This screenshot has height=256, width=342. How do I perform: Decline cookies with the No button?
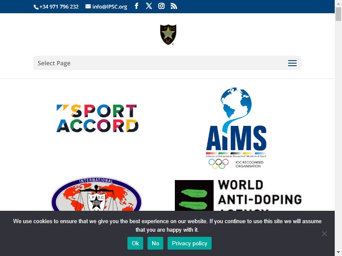pyautogui.click(x=155, y=243)
